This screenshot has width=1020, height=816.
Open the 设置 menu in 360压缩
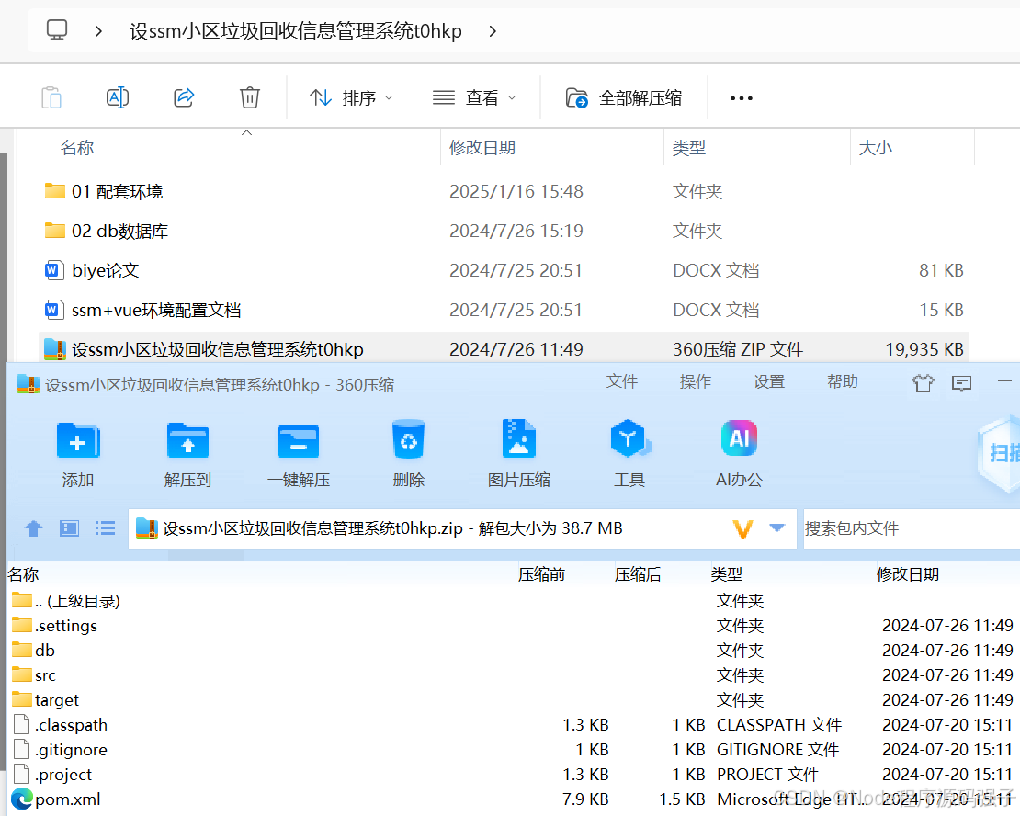768,382
